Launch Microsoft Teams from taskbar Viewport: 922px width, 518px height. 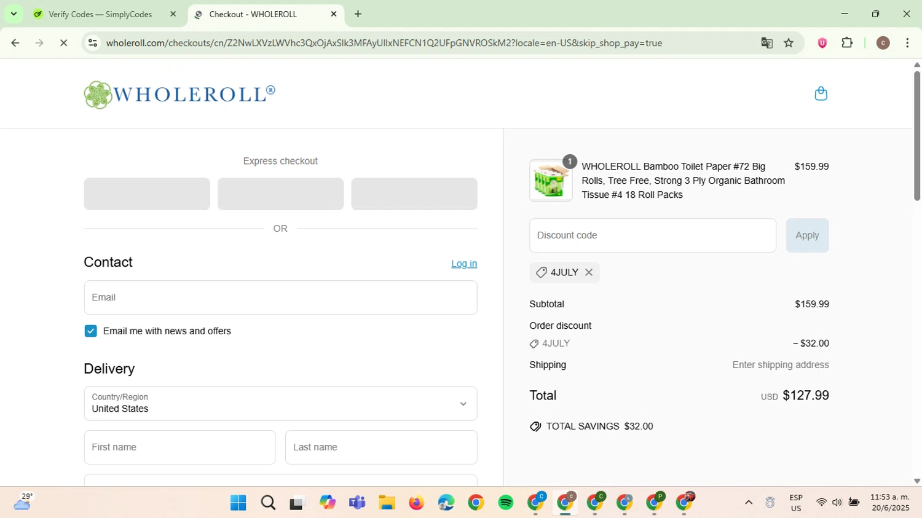[x=357, y=503]
